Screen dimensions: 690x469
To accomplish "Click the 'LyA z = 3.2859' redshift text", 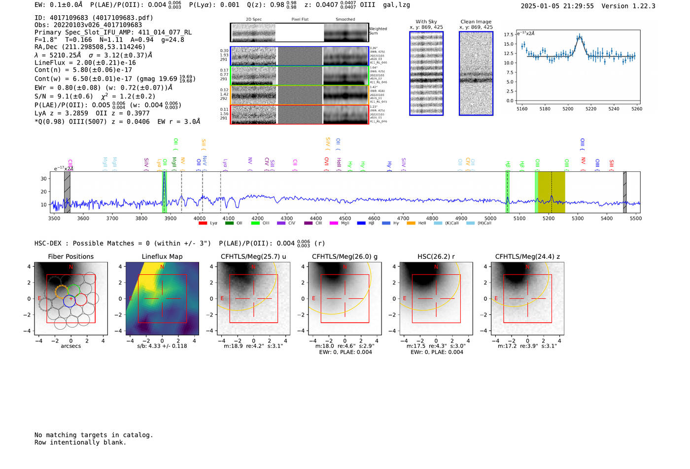I will pos(62,113).
